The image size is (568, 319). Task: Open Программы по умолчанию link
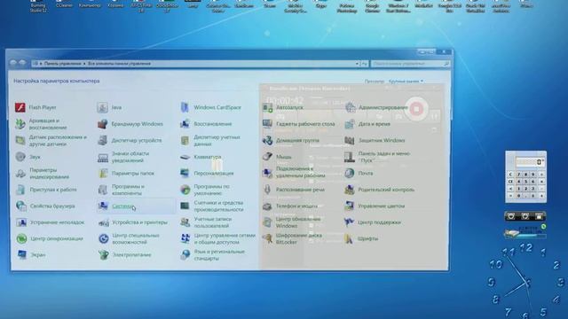[x=211, y=190]
